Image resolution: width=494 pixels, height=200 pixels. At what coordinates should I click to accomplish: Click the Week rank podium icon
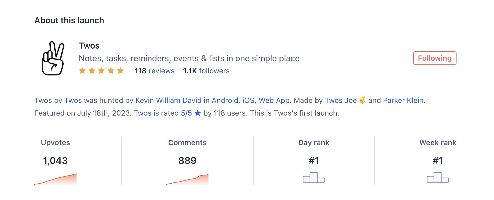pyautogui.click(x=438, y=178)
